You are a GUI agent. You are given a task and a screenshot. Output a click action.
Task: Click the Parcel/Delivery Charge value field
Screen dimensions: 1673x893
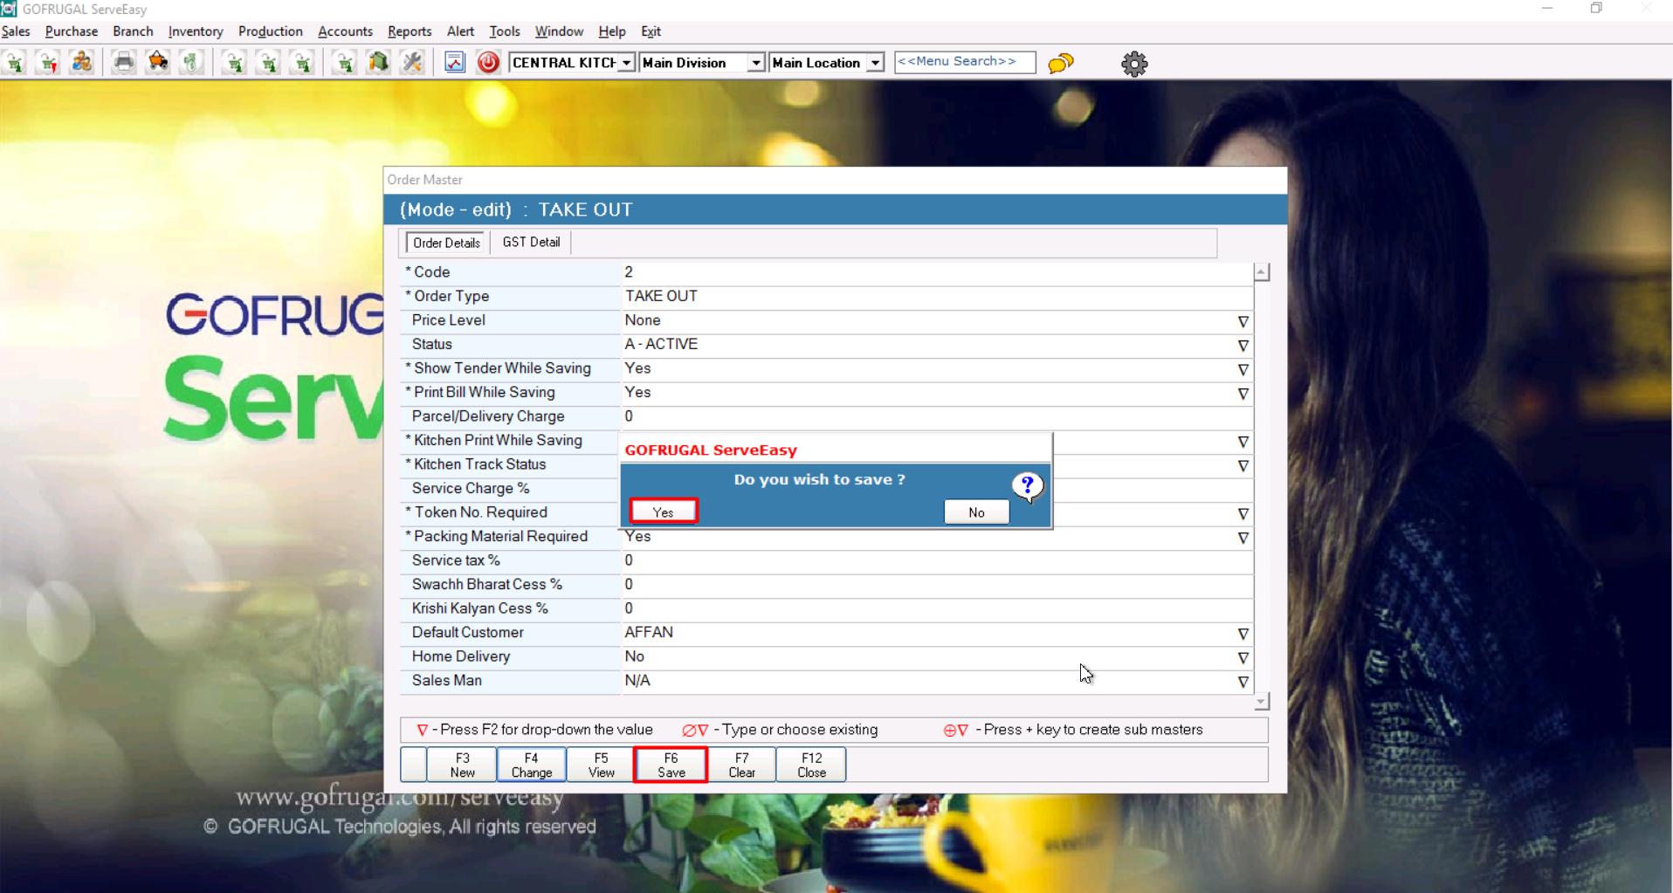coord(937,416)
